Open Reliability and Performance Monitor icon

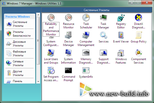[51, 17]
